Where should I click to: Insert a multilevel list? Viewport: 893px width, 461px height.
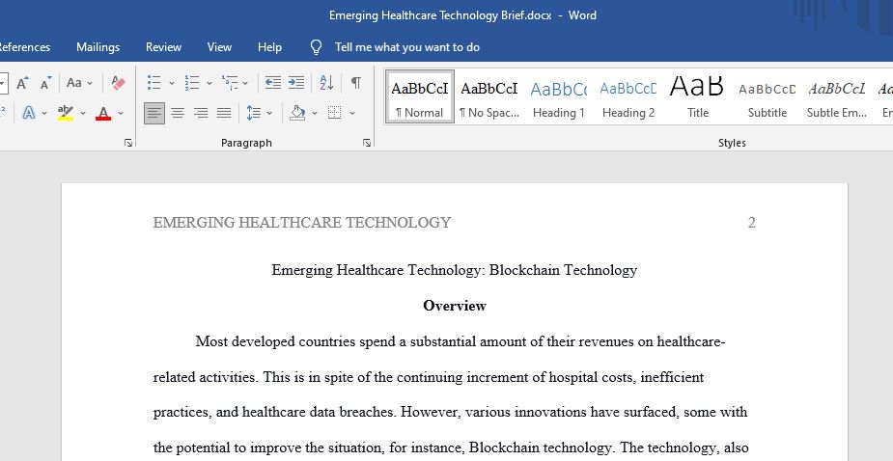[x=230, y=83]
